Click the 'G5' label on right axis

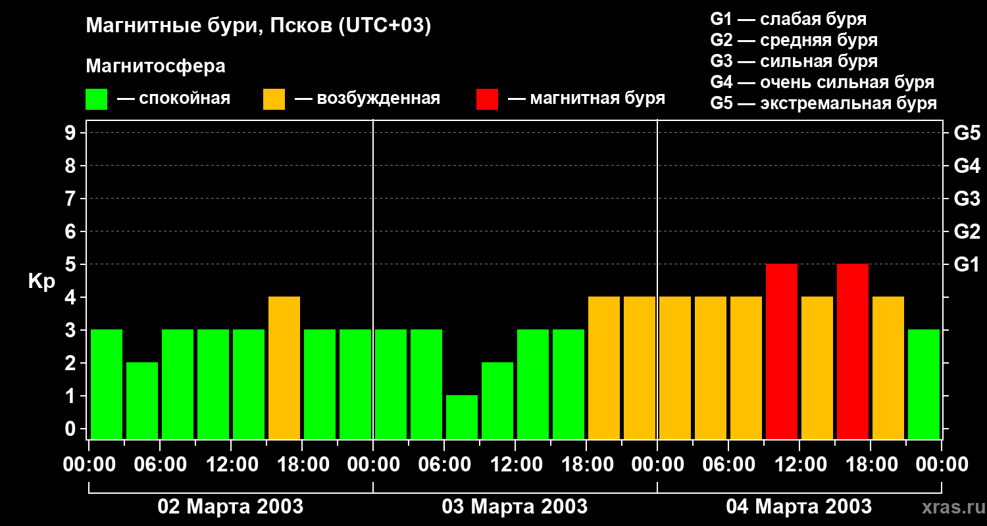967,133
